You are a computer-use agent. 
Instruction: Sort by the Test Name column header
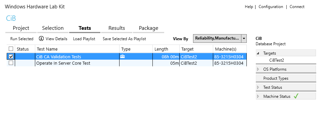tap(77, 49)
